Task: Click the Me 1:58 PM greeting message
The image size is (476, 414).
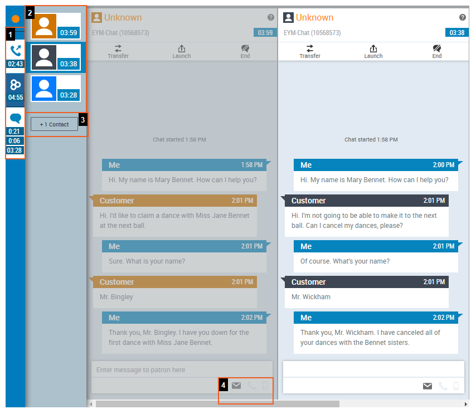Action: (x=184, y=175)
